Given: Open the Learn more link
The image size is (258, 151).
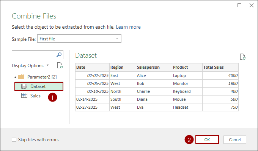Looking at the screenshot, I should [128, 27].
